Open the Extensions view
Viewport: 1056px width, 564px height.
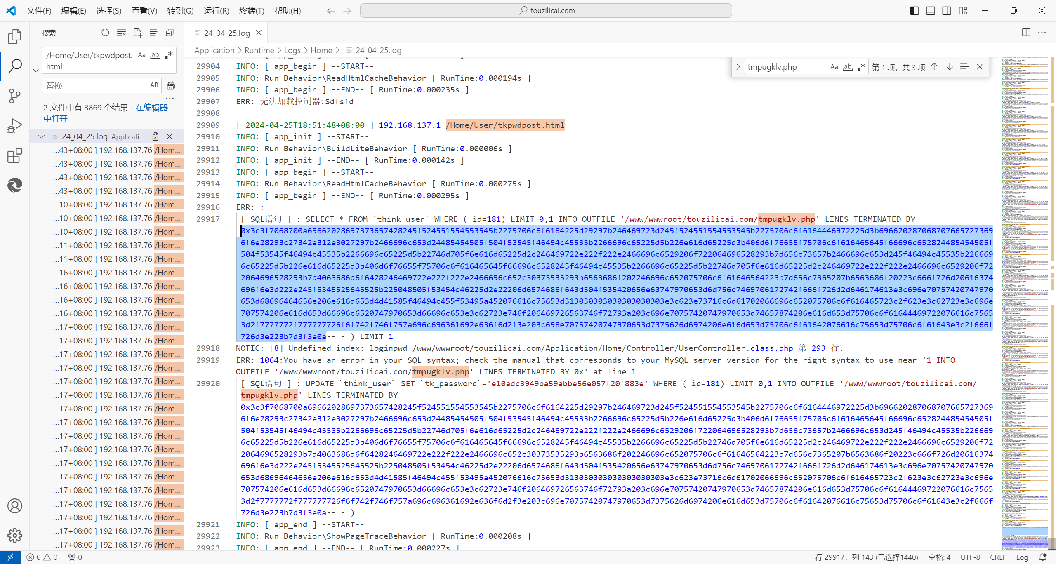tap(15, 156)
